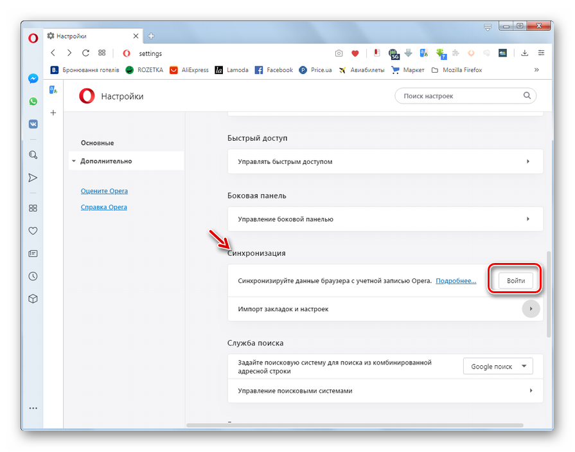Viewport: 575px width, 452px height.
Task: Open the downloads arrow icon
Action: [x=525, y=53]
